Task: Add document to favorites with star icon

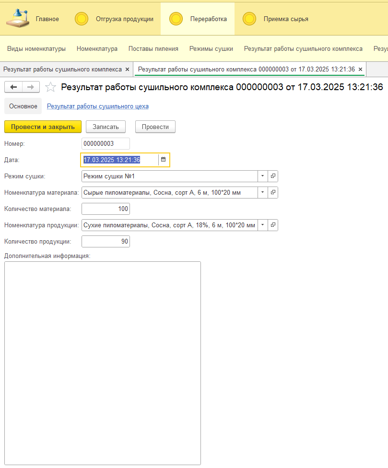Action: point(50,87)
